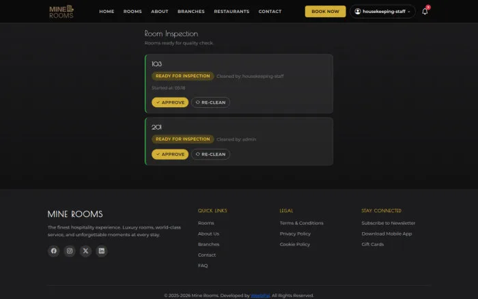Viewport: 478px width, 299px height.
Task: Open the Rooms footer link
Action: [206, 223]
